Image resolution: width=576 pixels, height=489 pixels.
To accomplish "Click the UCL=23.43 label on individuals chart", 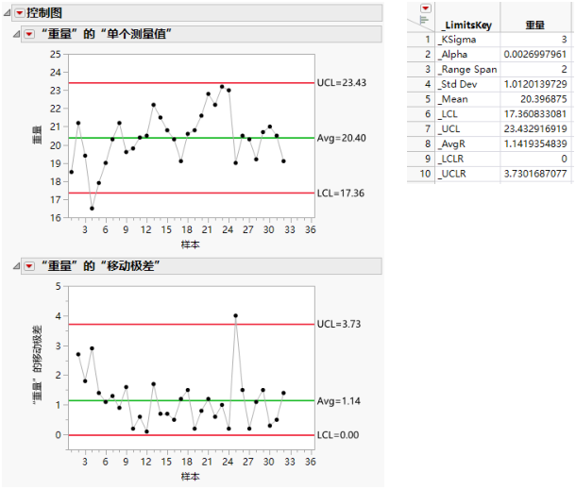I will [x=342, y=83].
